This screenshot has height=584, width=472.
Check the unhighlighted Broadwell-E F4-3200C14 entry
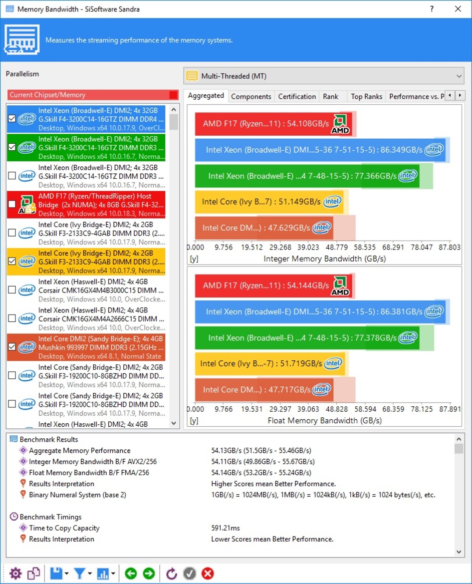pyautogui.click(x=12, y=176)
